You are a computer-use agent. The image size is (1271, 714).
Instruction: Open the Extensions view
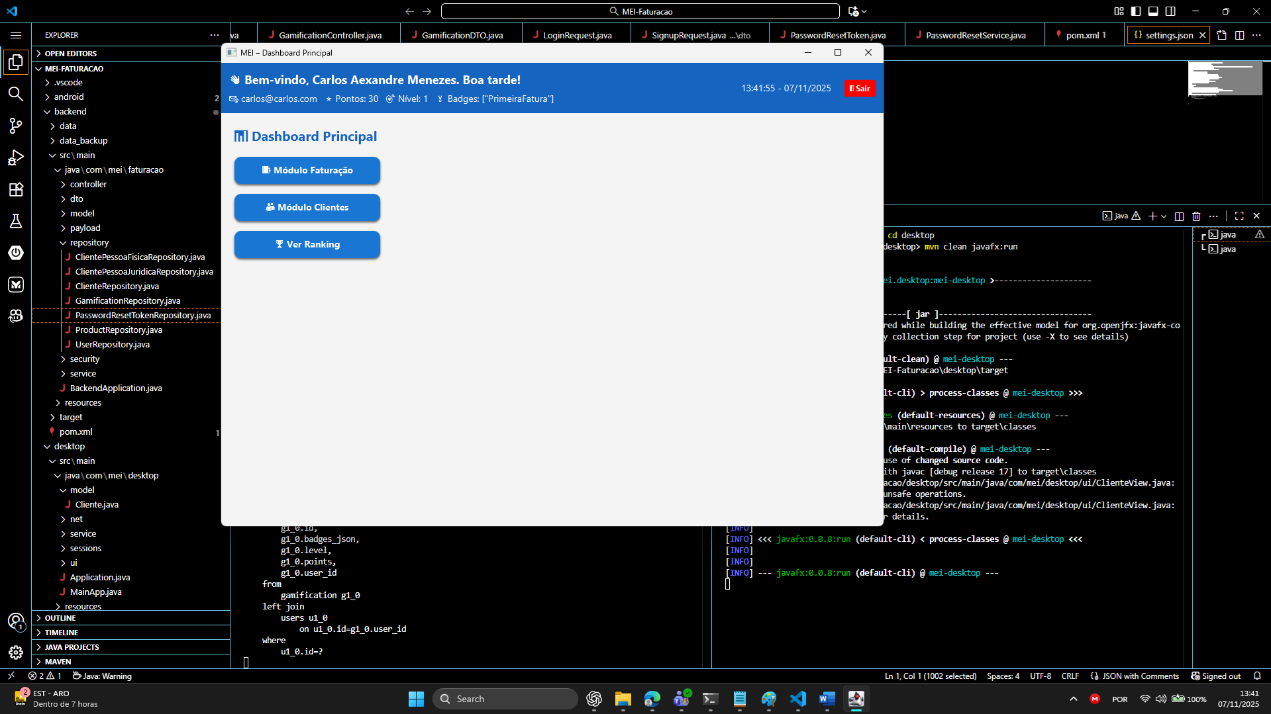click(16, 189)
